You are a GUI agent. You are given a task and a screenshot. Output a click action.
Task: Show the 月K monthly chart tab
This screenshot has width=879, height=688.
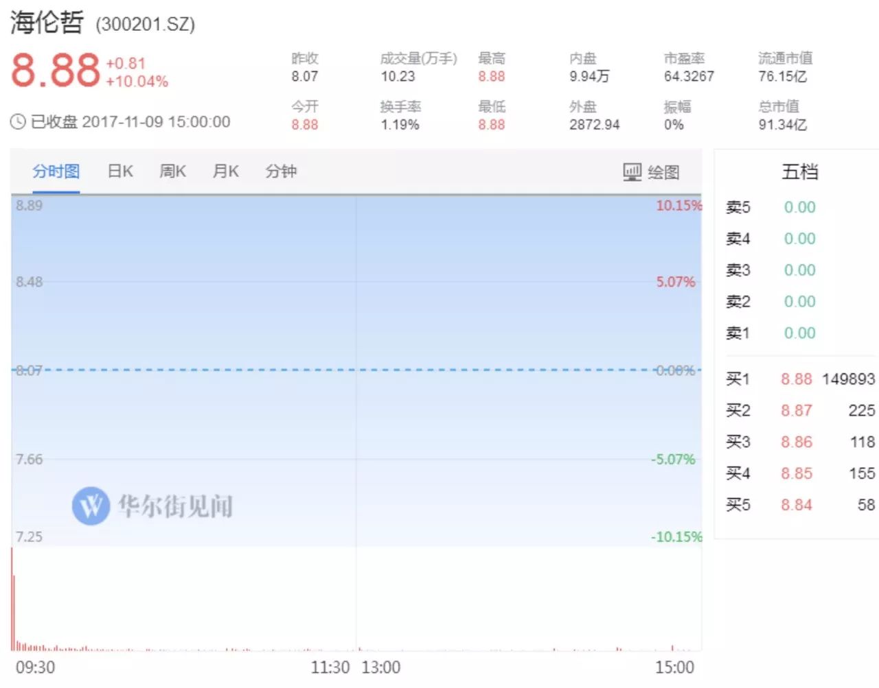pos(225,171)
